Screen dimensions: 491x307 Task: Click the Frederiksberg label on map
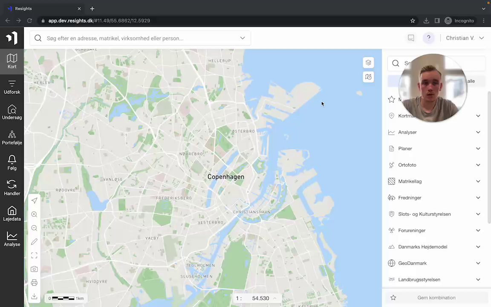click(174, 198)
